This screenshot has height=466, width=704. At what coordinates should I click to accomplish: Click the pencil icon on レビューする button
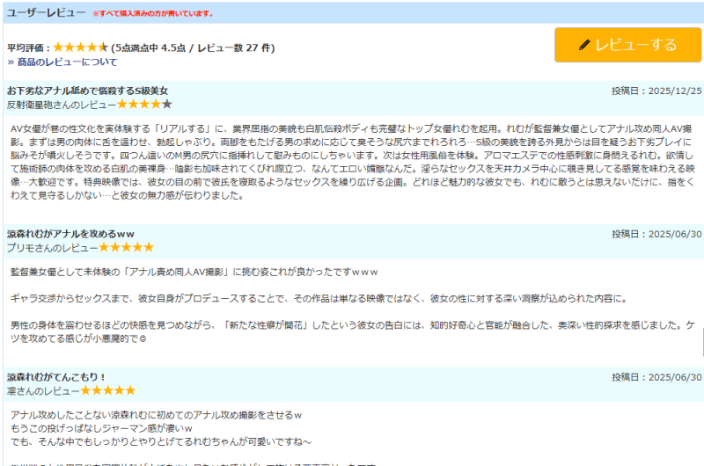584,45
